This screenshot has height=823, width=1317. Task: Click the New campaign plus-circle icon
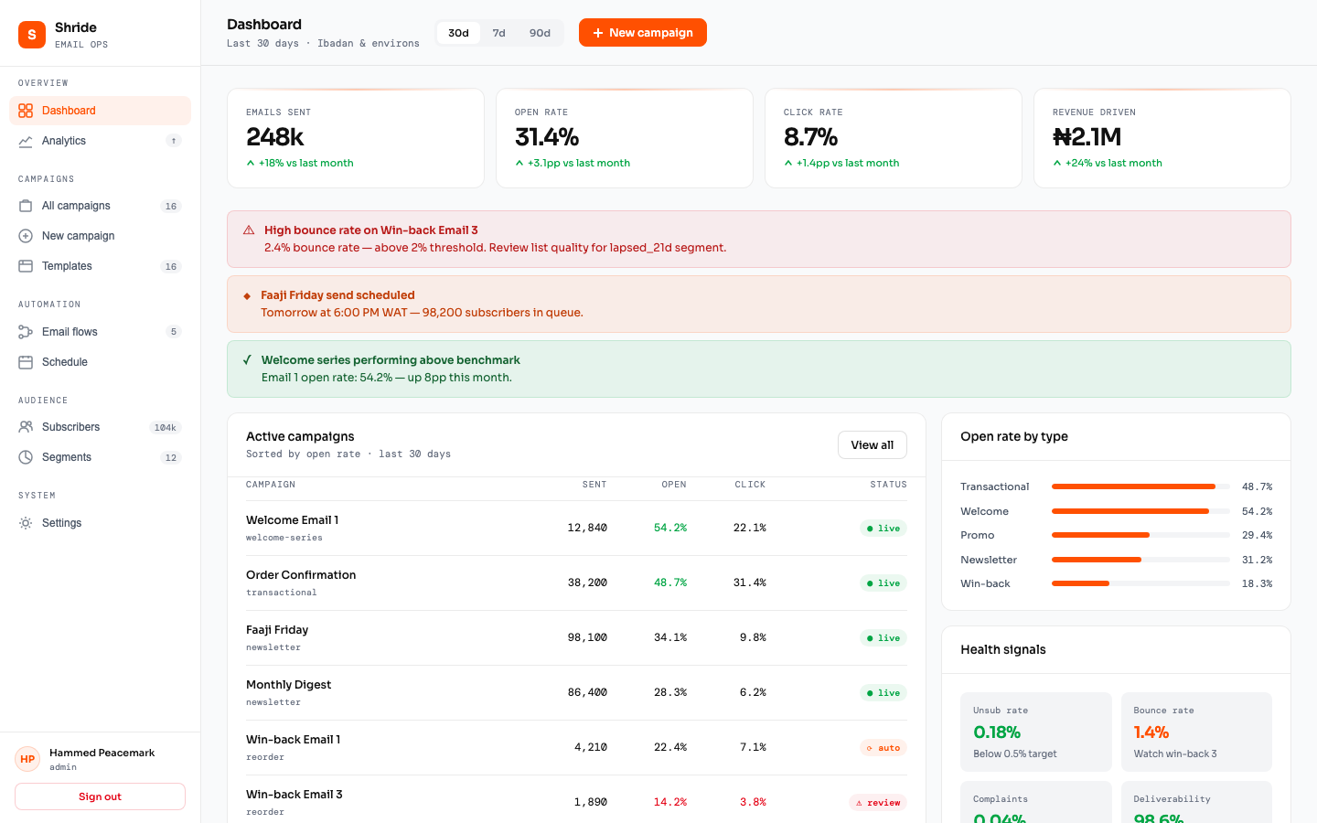(x=25, y=236)
